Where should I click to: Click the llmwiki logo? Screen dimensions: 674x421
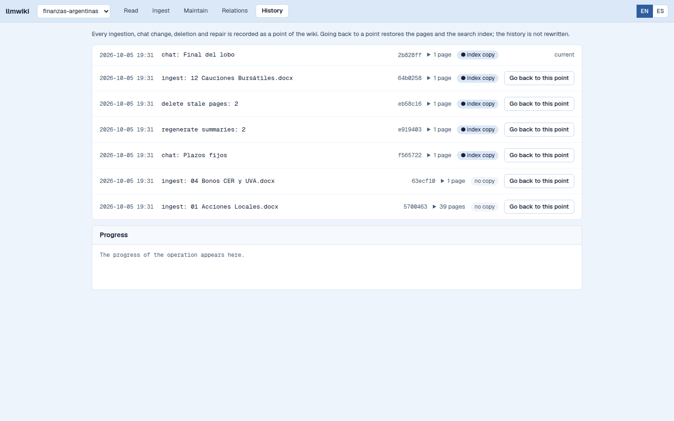pos(17,11)
